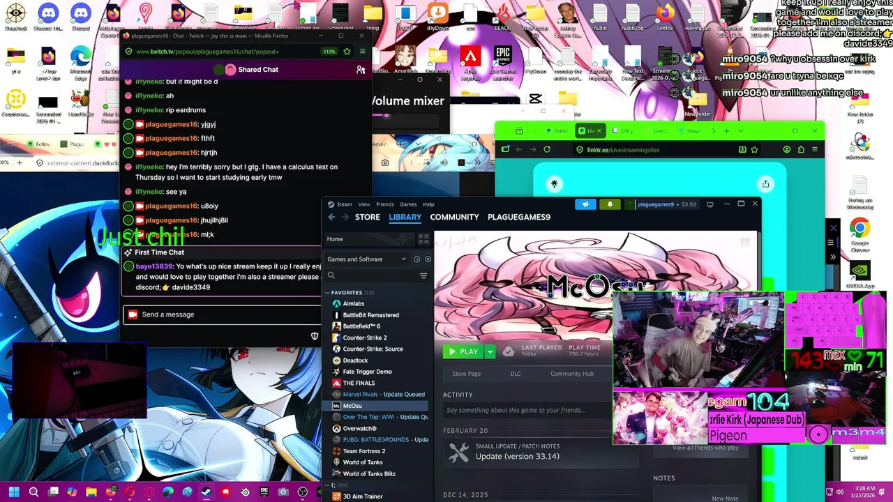The image size is (893, 502).
Task: Open Steam notifications bell icon
Action: point(610,204)
